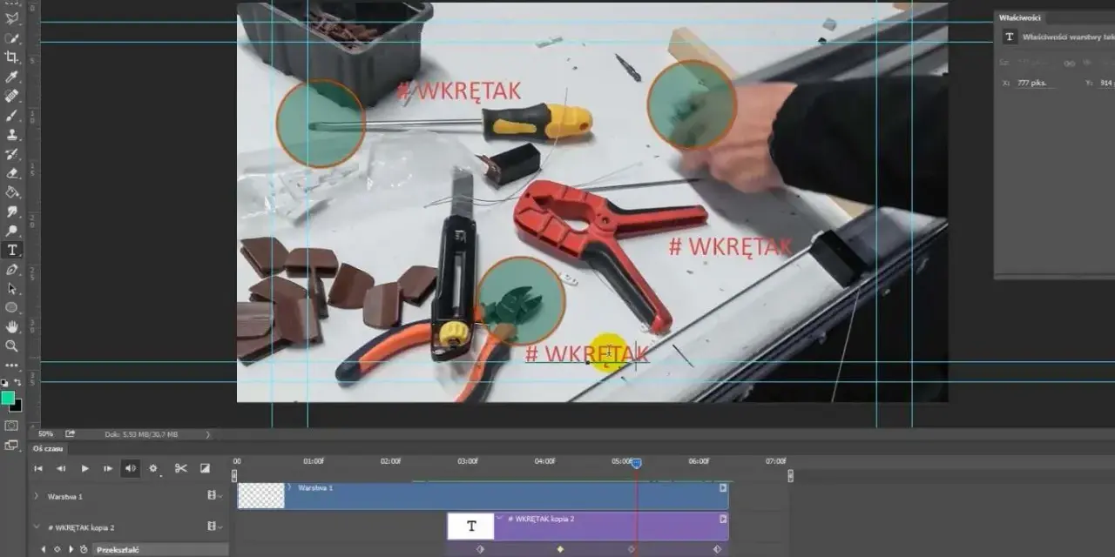Choose a transition with the fade icon

click(205, 468)
